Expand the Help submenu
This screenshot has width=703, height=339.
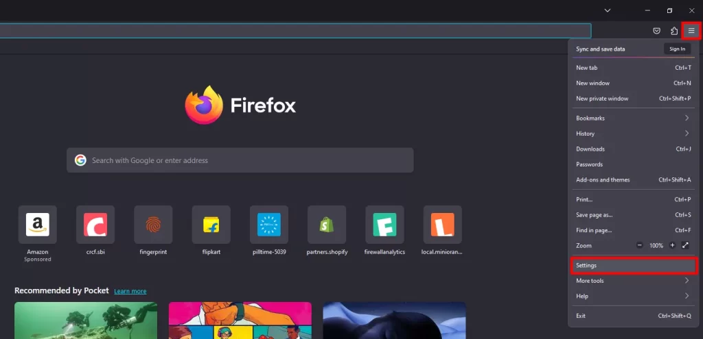coord(633,296)
